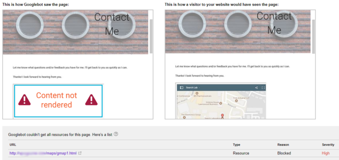Click the URL column header
This screenshot has width=339, height=160.
pyautogui.click(x=13, y=145)
